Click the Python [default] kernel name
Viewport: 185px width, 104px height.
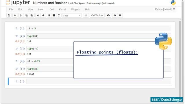coord(163,9)
